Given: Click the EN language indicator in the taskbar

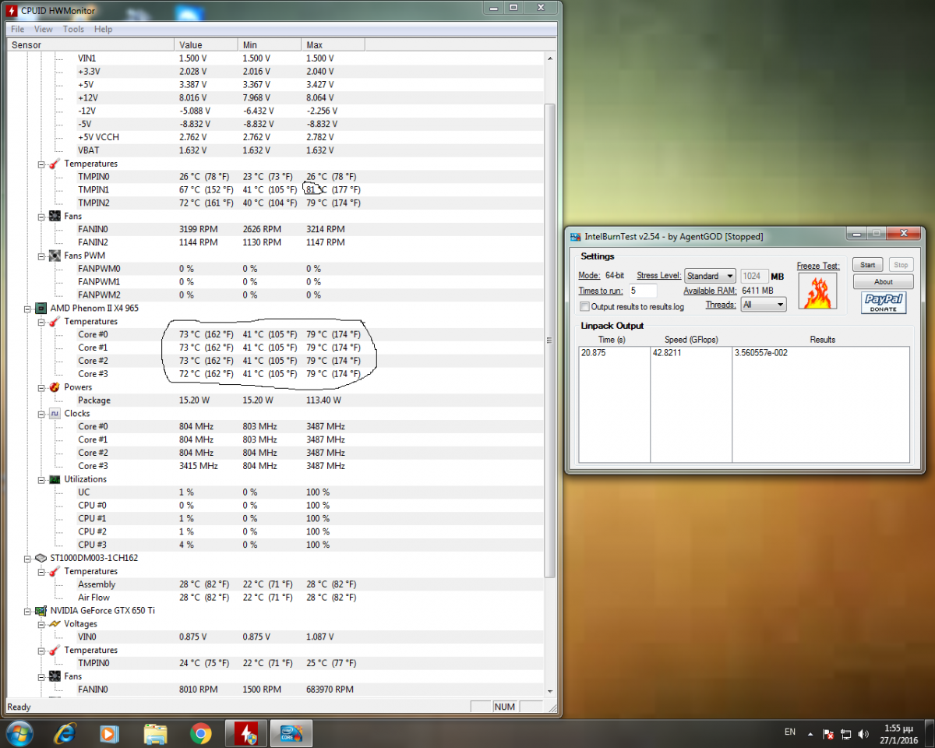Looking at the screenshot, I should click(x=790, y=732).
